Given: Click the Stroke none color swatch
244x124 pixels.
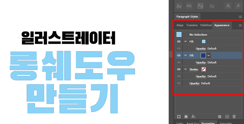Looking at the screenshot, I should (x=203, y=69).
